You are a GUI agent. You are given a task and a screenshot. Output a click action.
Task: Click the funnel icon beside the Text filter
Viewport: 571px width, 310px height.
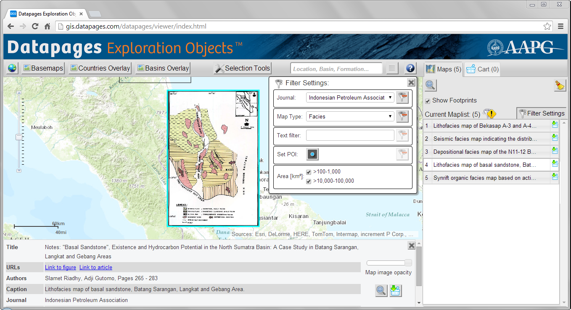[x=402, y=135]
